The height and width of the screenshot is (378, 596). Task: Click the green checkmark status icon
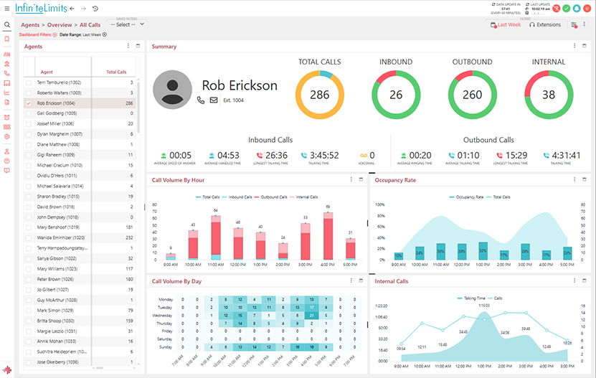(x=567, y=9)
